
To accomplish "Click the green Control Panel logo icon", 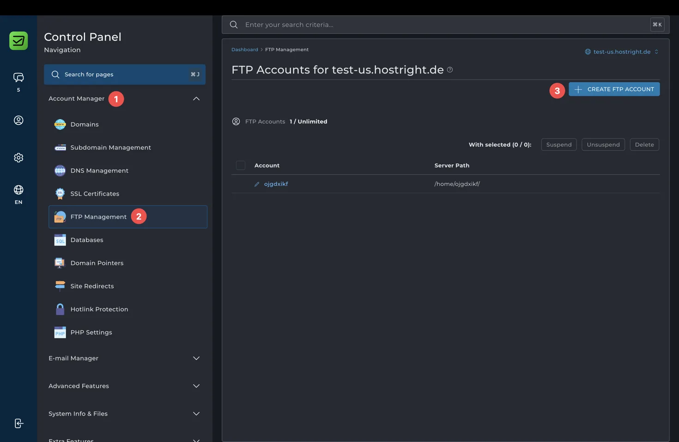I will (18, 41).
